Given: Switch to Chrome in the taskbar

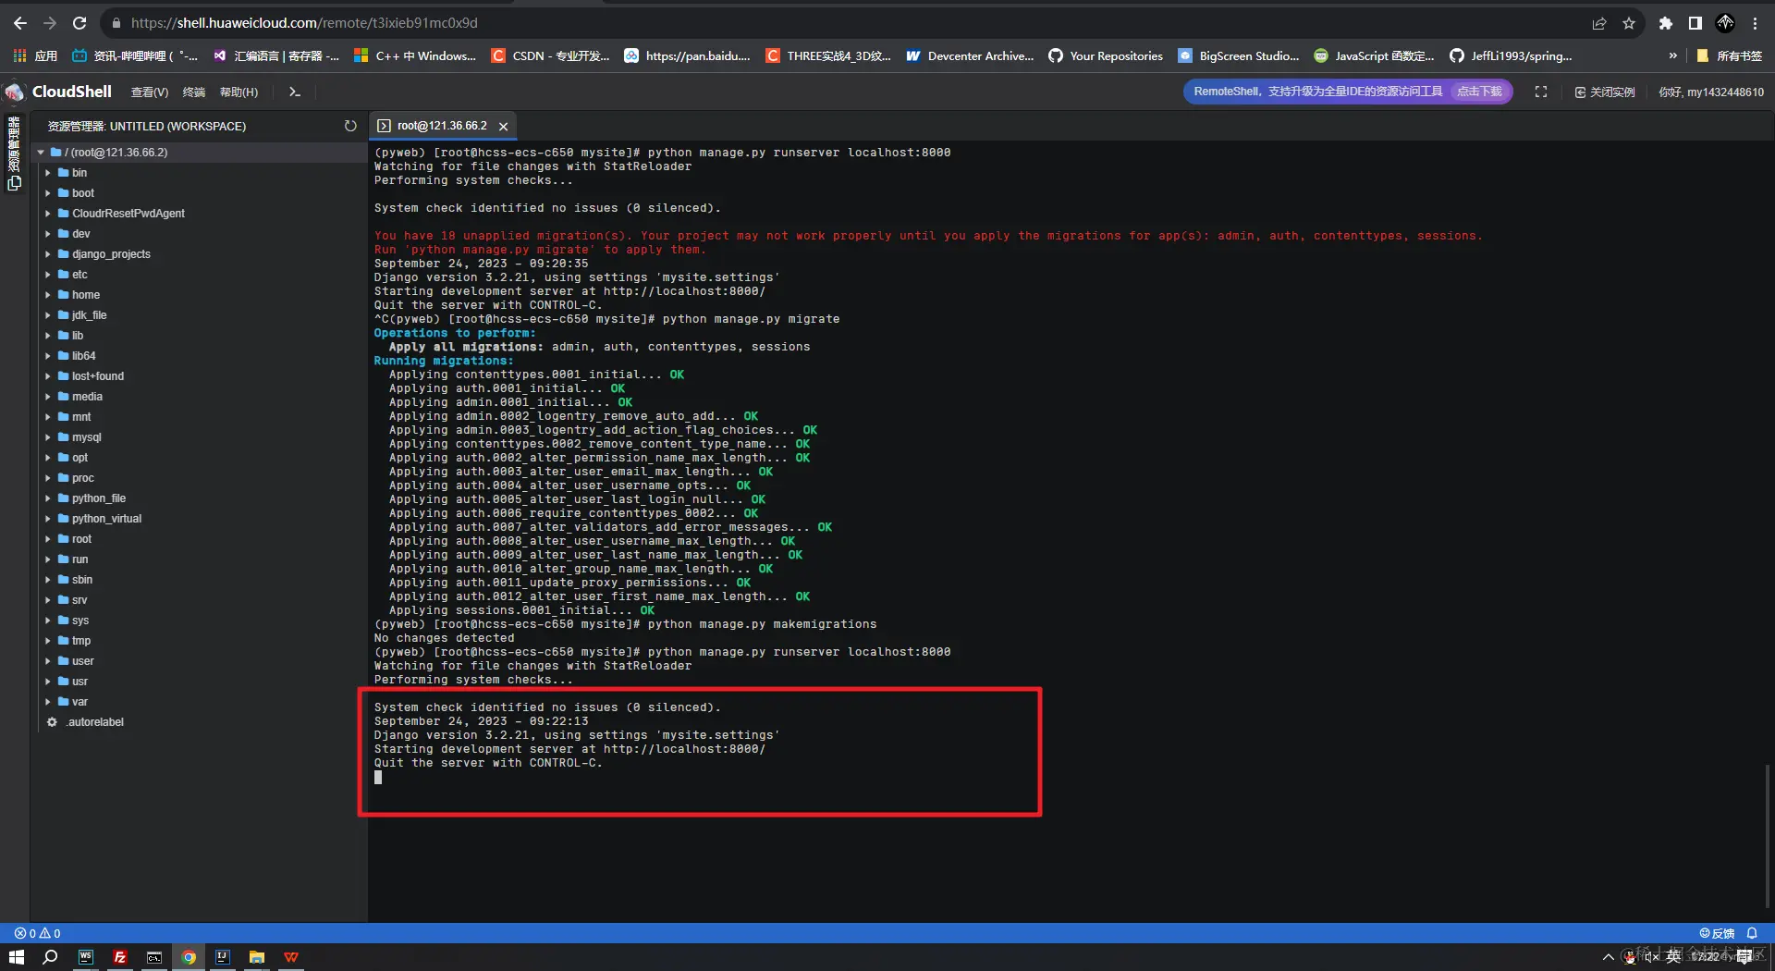Looking at the screenshot, I should pos(189,957).
